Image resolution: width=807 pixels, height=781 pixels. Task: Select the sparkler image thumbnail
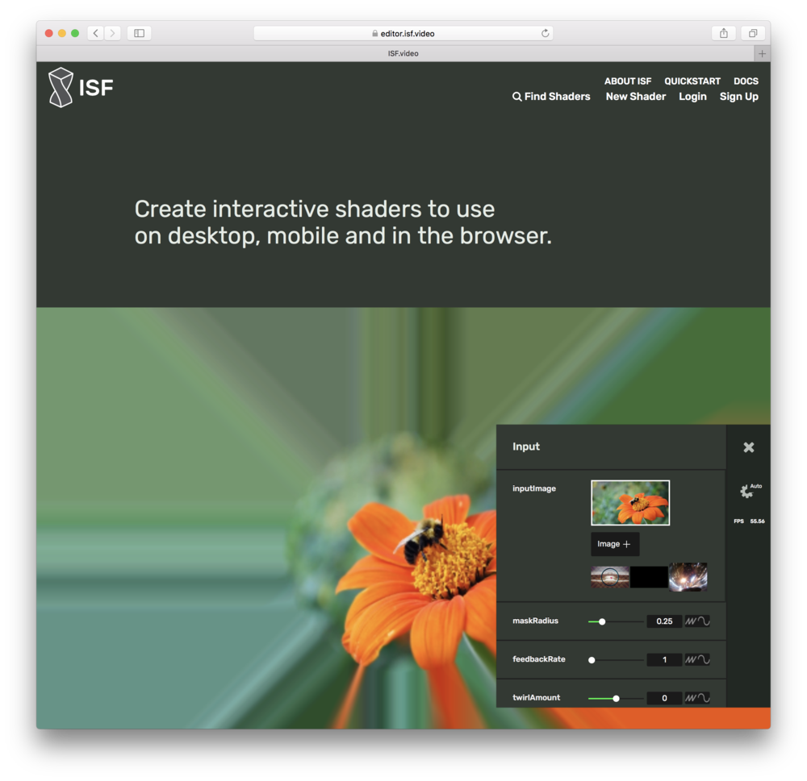(x=688, y=577)
